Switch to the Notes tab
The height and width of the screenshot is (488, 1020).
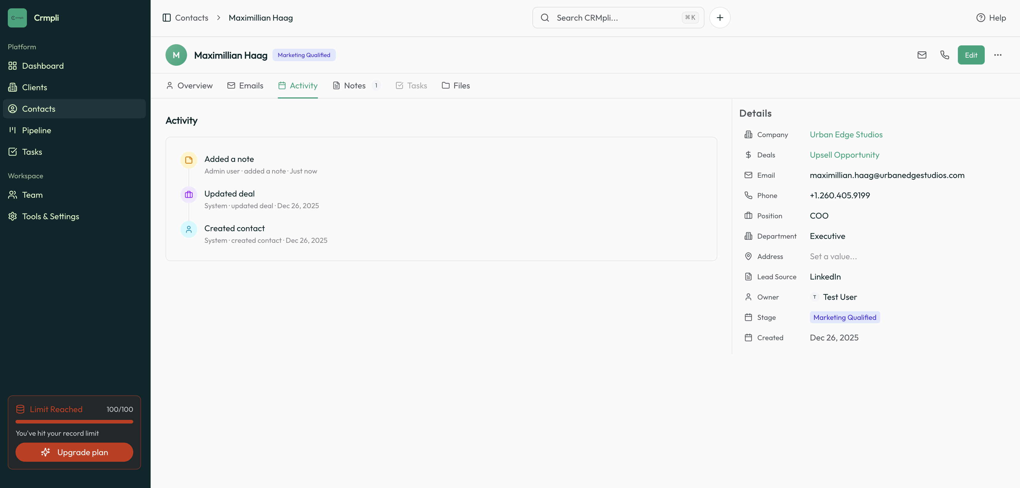355,85
